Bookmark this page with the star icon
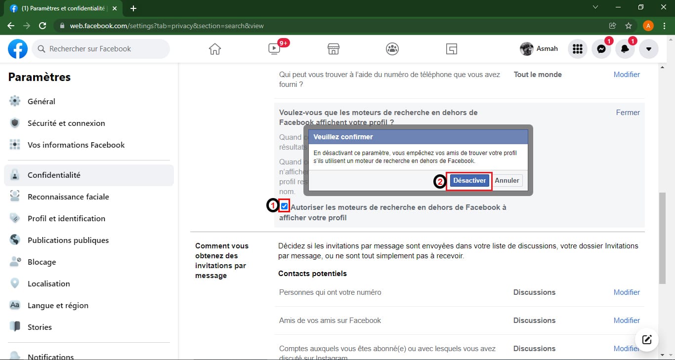 pos(629,26)
